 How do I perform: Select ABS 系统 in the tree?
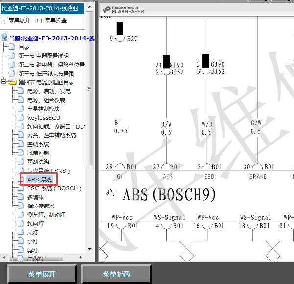point(40,180)
